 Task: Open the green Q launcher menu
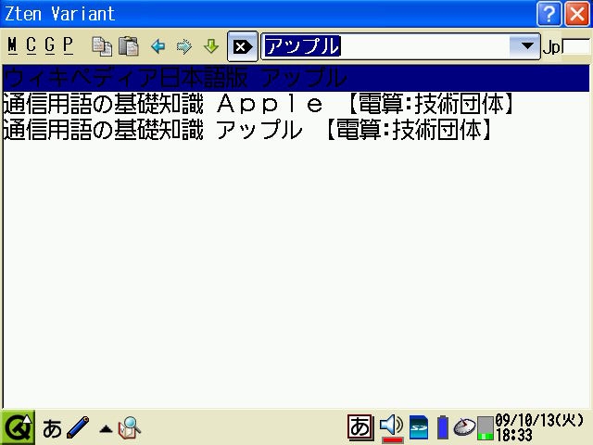coord(18,427)
